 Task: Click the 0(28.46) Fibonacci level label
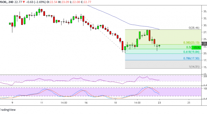pyautogui.click(x=194, y=28)
